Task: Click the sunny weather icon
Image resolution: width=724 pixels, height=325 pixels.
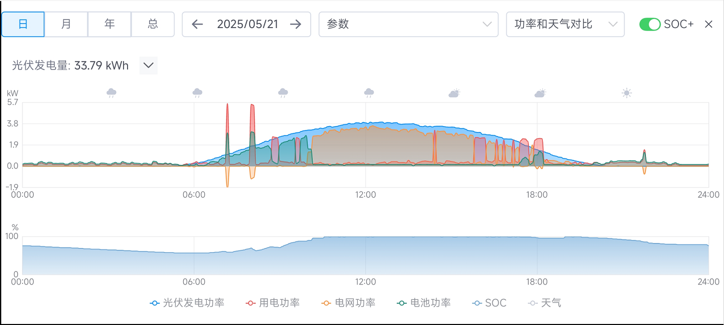Action: pos(626,93)
